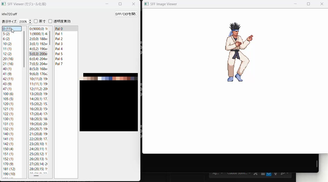Choose palette Pal 3
The height and width of the screenshot is (182, 328).
tap(66, 44)
